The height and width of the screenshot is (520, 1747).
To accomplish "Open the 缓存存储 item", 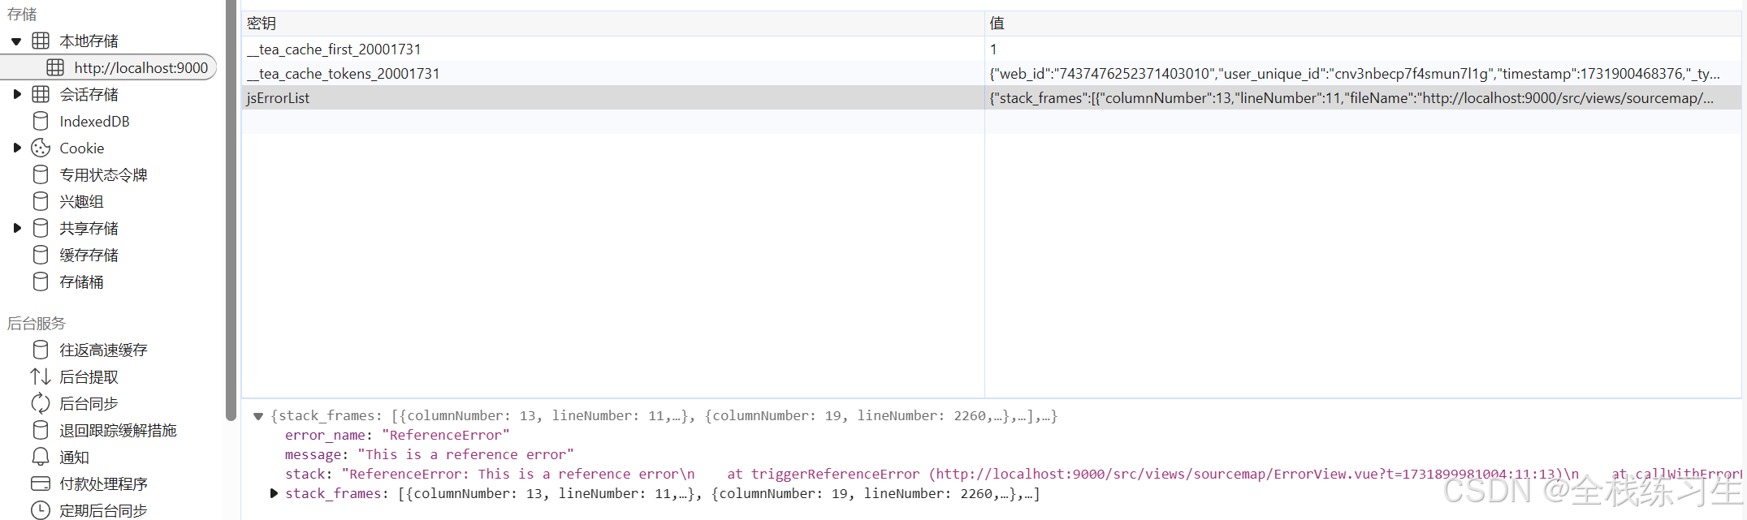I will pyautogui.click(x=89, y=255).
